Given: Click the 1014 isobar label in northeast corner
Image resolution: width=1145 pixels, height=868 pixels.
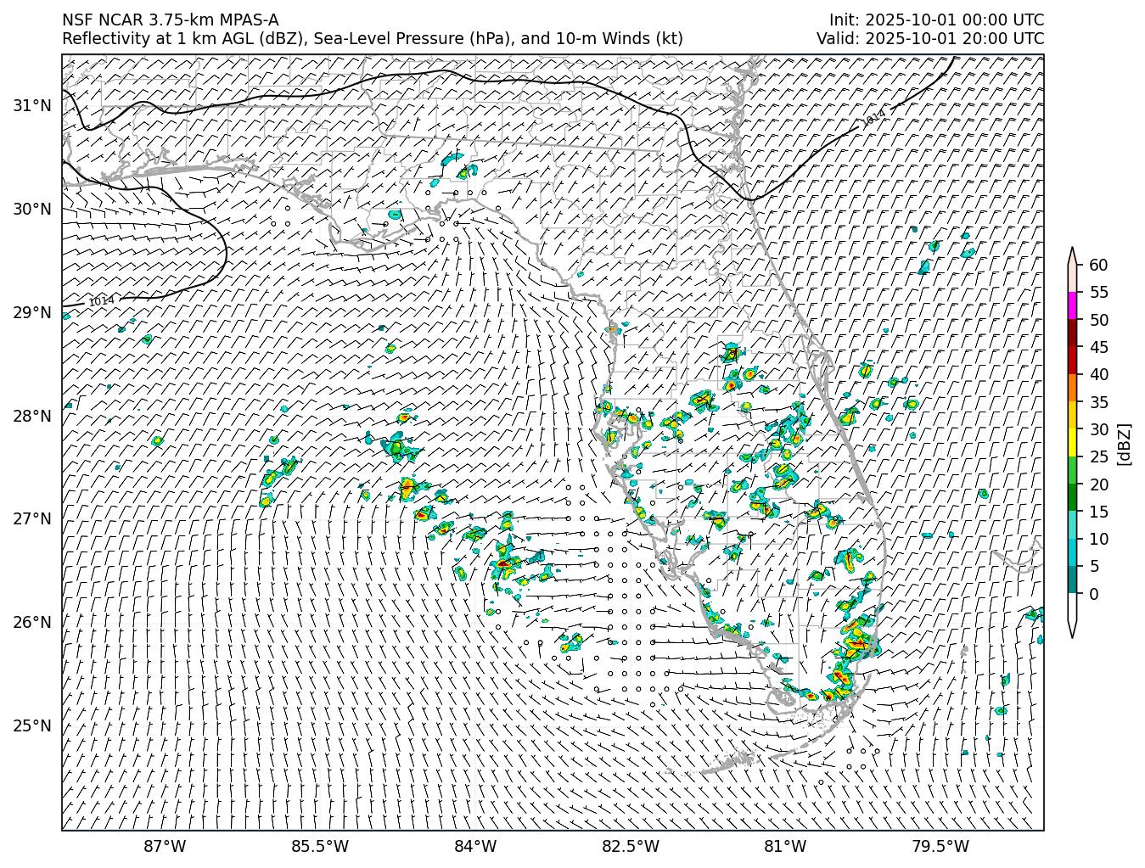Looking at the screenshot, I should [x=873, y=119].
